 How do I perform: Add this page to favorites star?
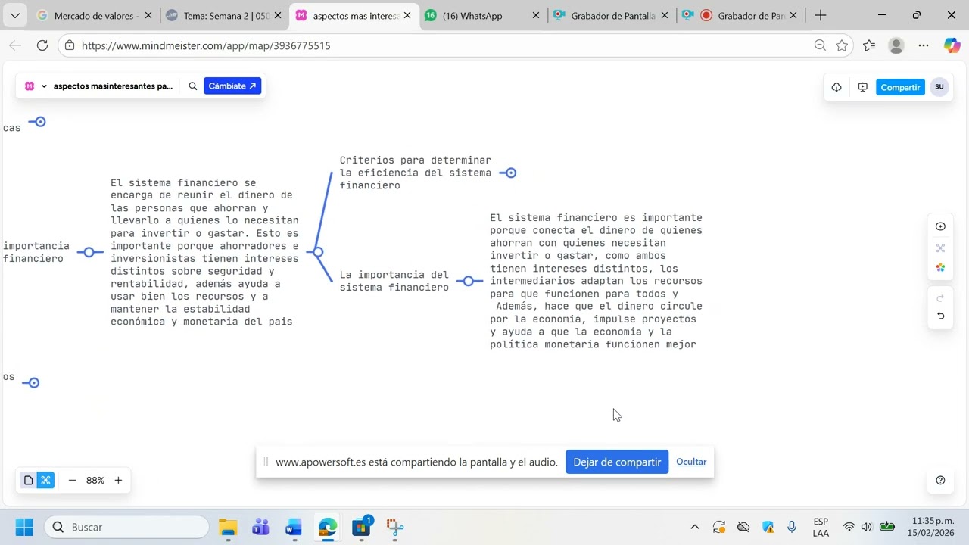pos(842,45)
